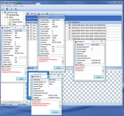124x116 pixels.
Task: Check In P box for {846C5CFF... row
Action: click(70, 33)
